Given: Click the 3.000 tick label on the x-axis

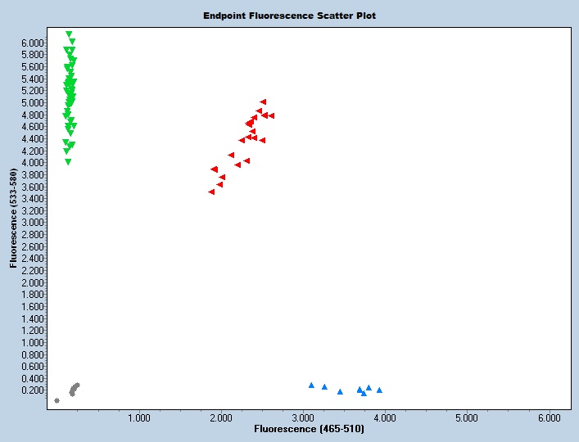Looking at the screenshot, I should pos(303,417).
